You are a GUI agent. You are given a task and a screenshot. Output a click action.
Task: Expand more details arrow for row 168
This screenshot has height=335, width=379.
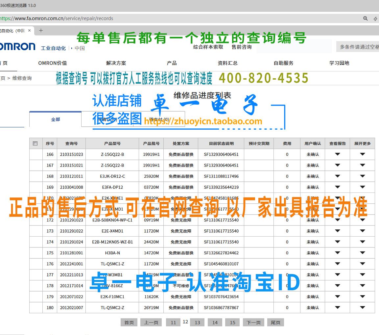click(x=362, y=176)
